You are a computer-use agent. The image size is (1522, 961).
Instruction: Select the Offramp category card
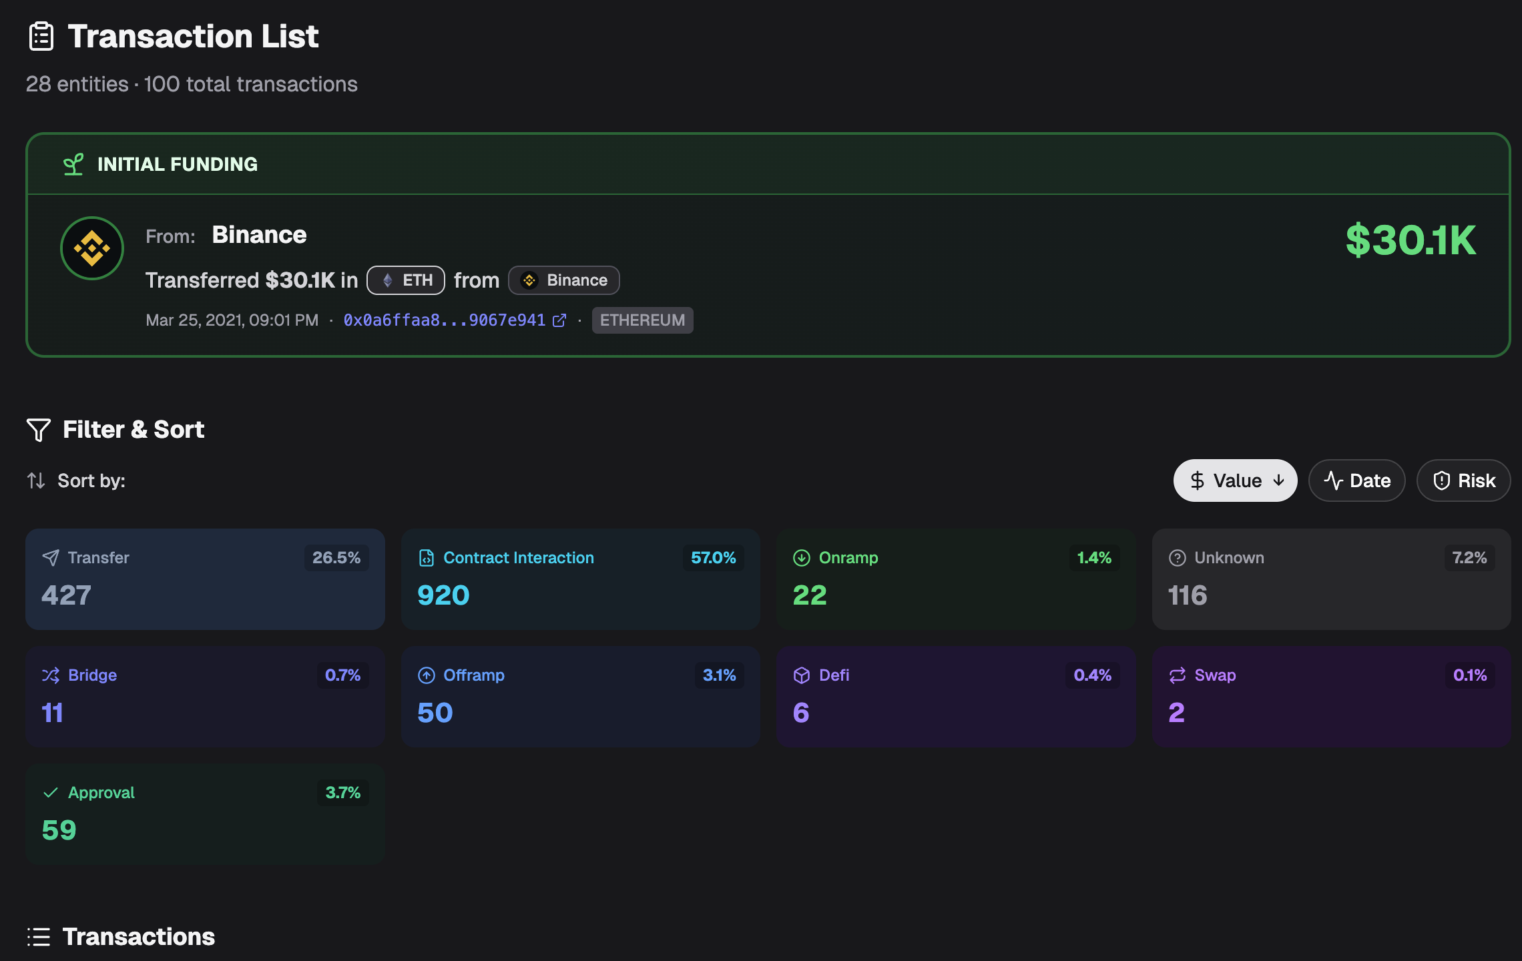[580, 697]
